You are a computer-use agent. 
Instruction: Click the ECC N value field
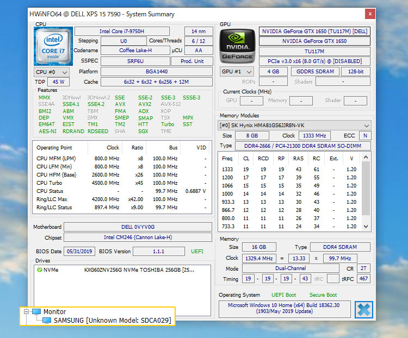pos(365,135)
